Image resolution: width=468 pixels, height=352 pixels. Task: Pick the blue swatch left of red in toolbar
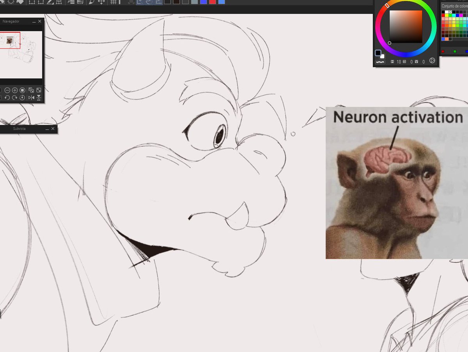point(204,2)
